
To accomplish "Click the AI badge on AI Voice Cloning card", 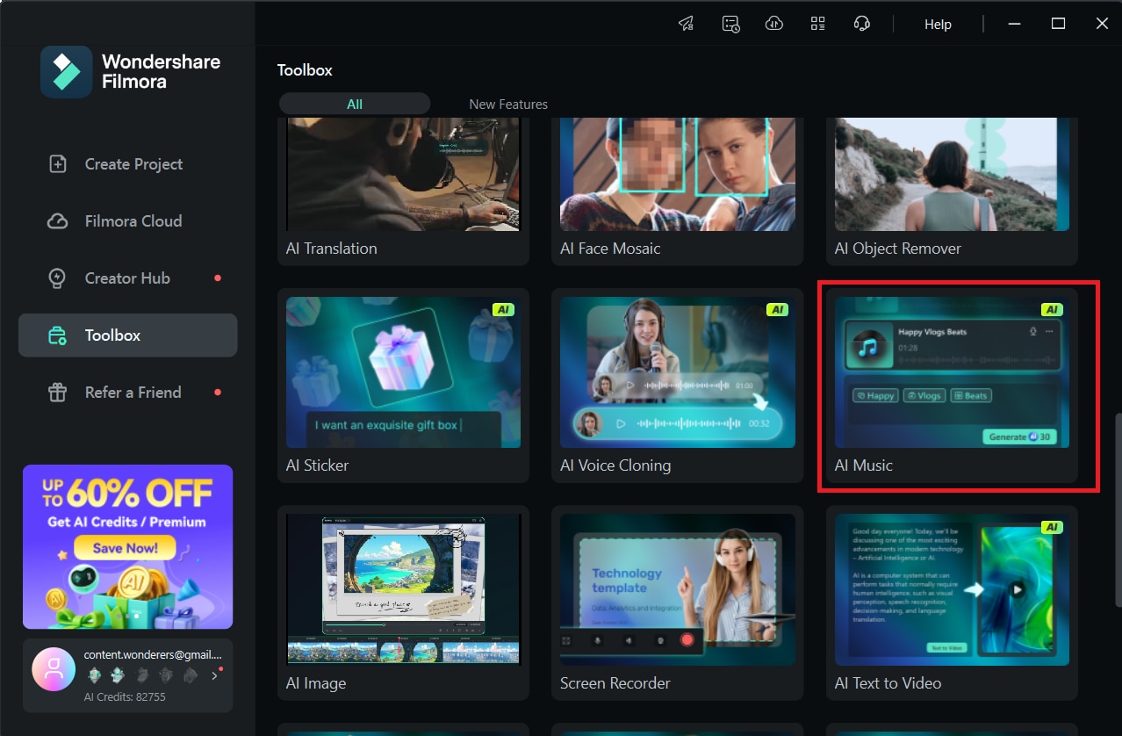I will pyautogui.click(x=778, y=309).
